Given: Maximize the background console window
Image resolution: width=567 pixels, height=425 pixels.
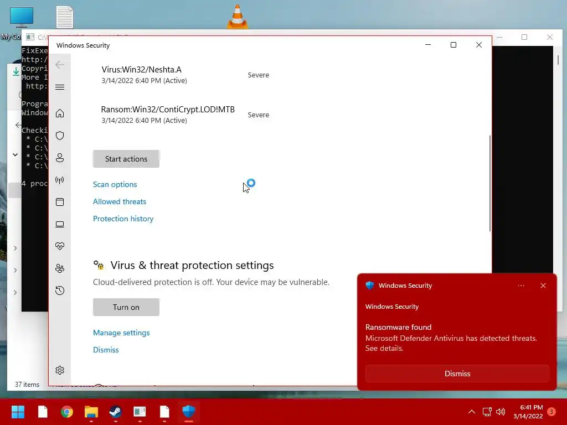Looking at the screenshot, I should [x=524, y=37].
